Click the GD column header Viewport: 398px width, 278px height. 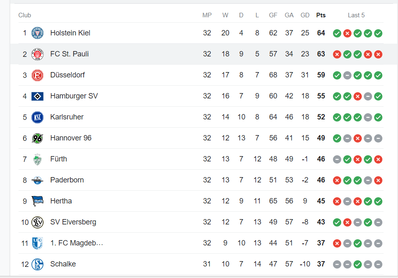coord(305,15)
